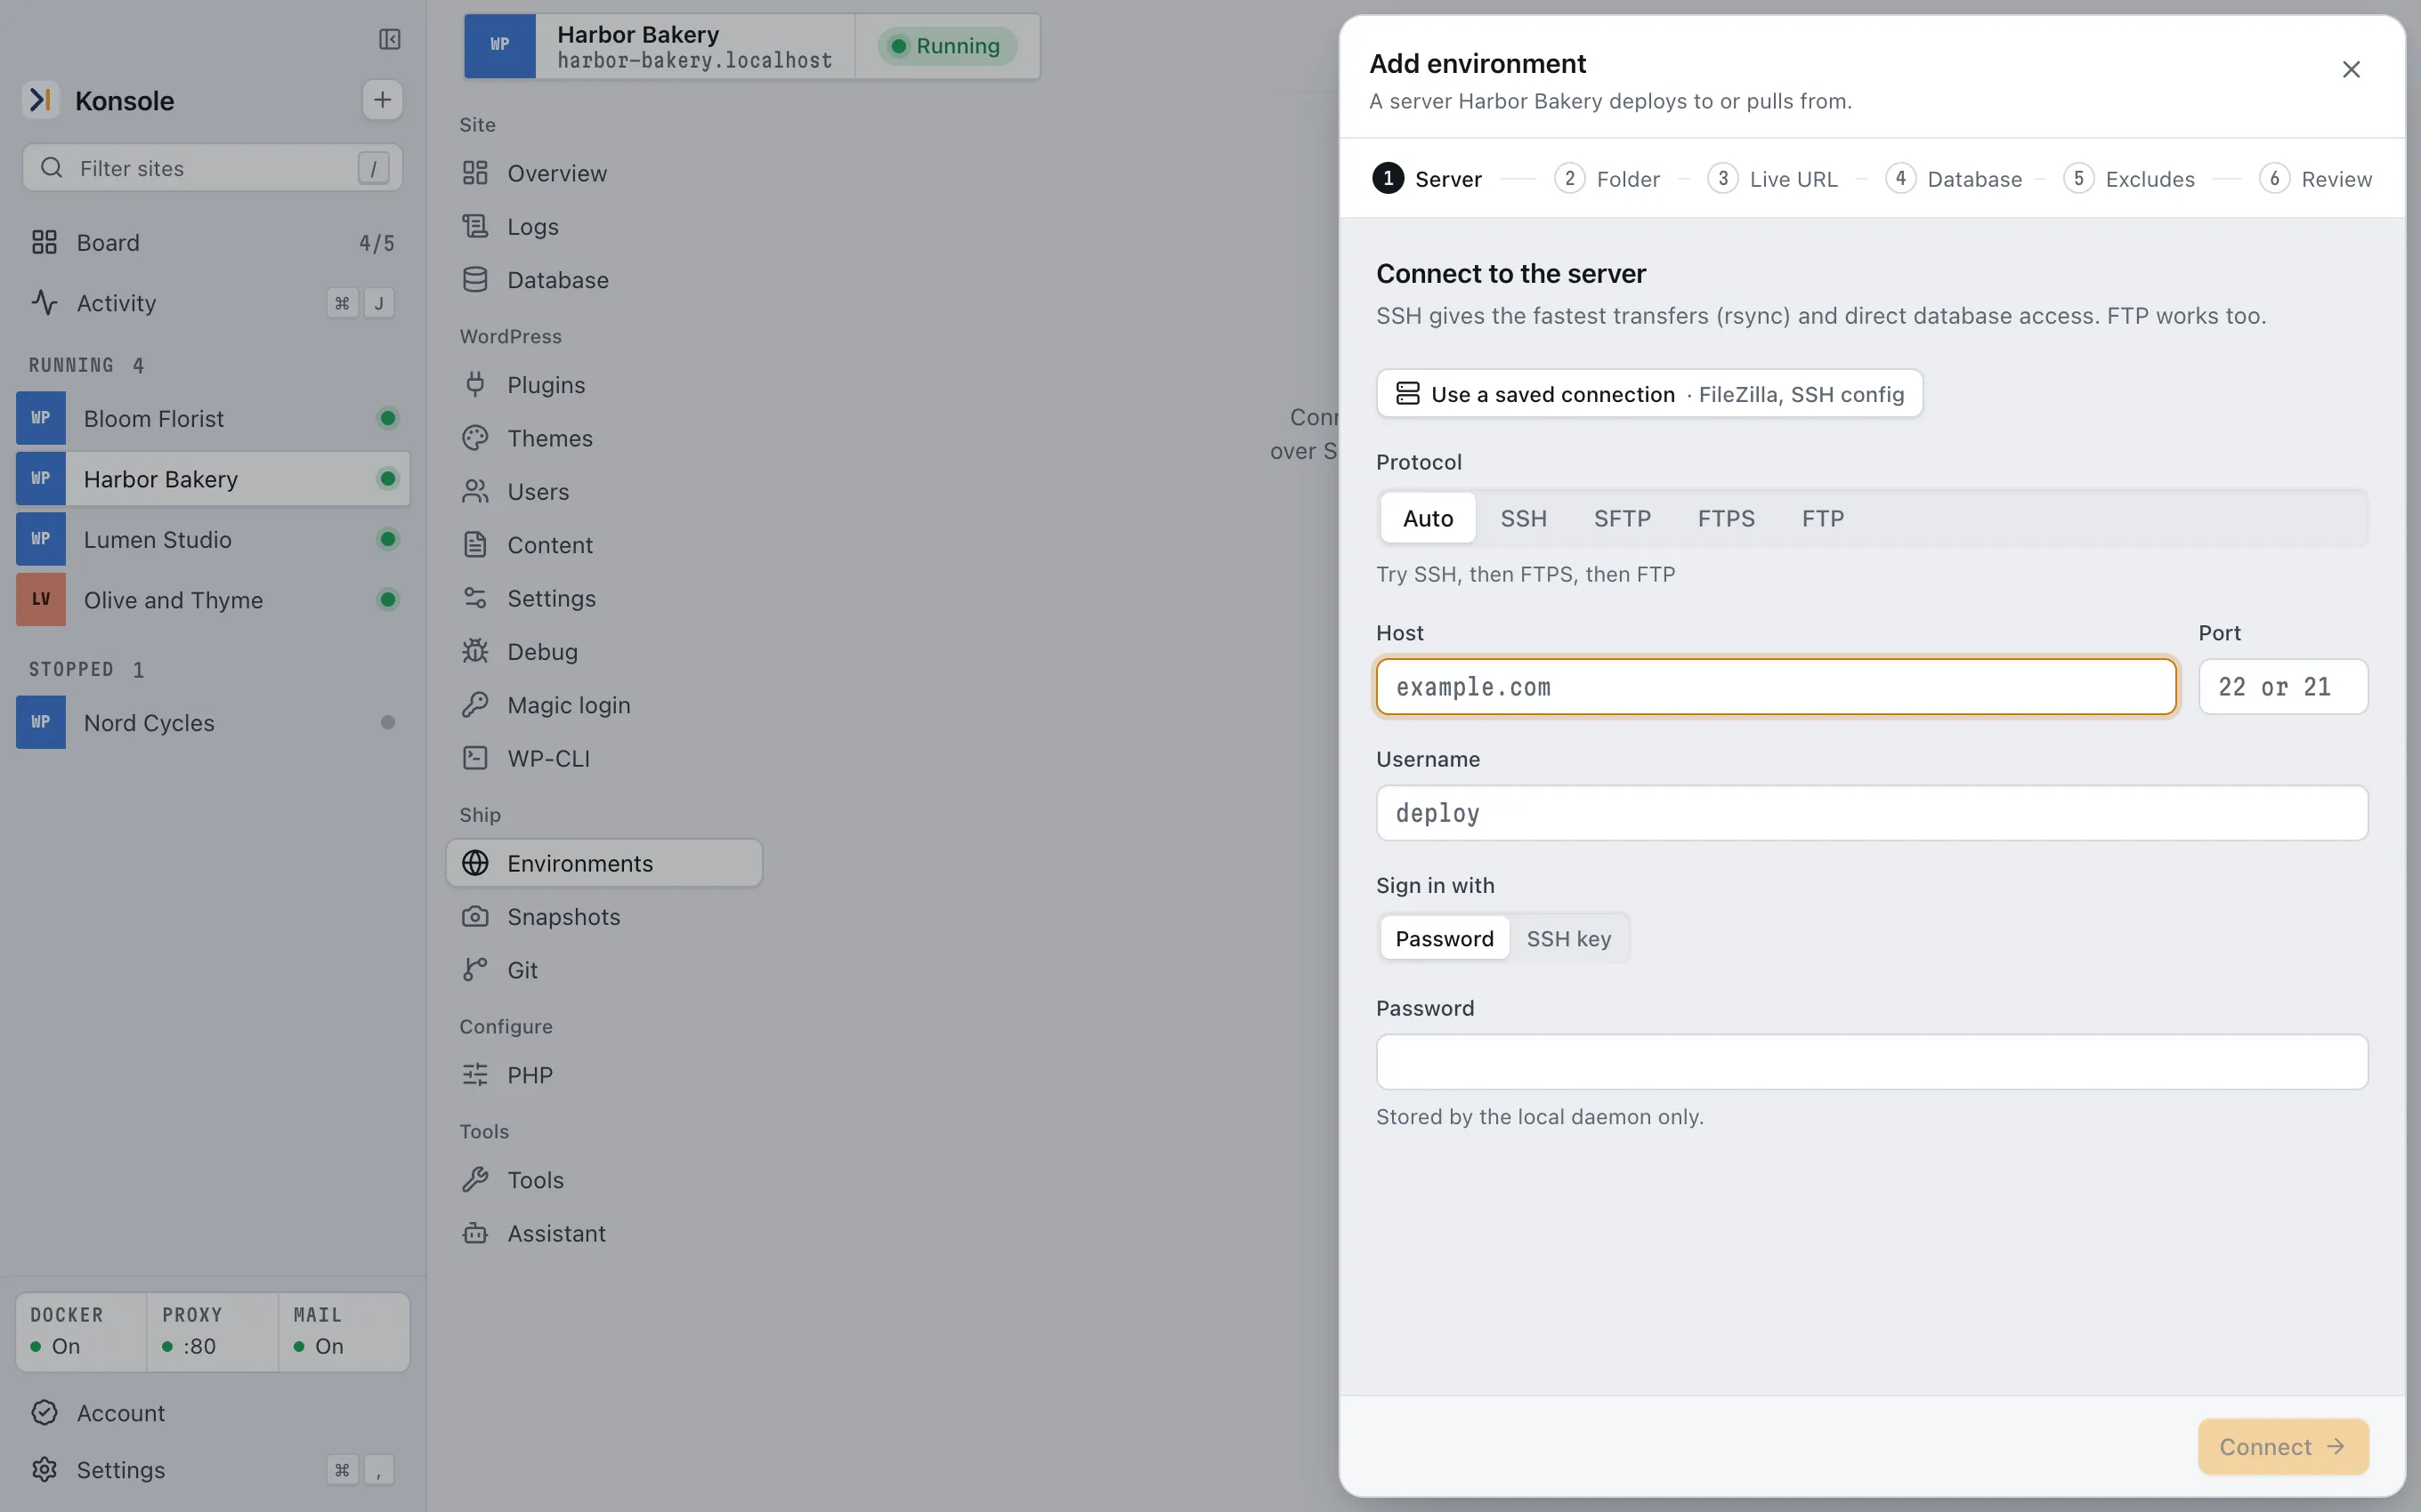
Task: Open the Activity feed
Action: pyautogui.click(x=212, y=303)
